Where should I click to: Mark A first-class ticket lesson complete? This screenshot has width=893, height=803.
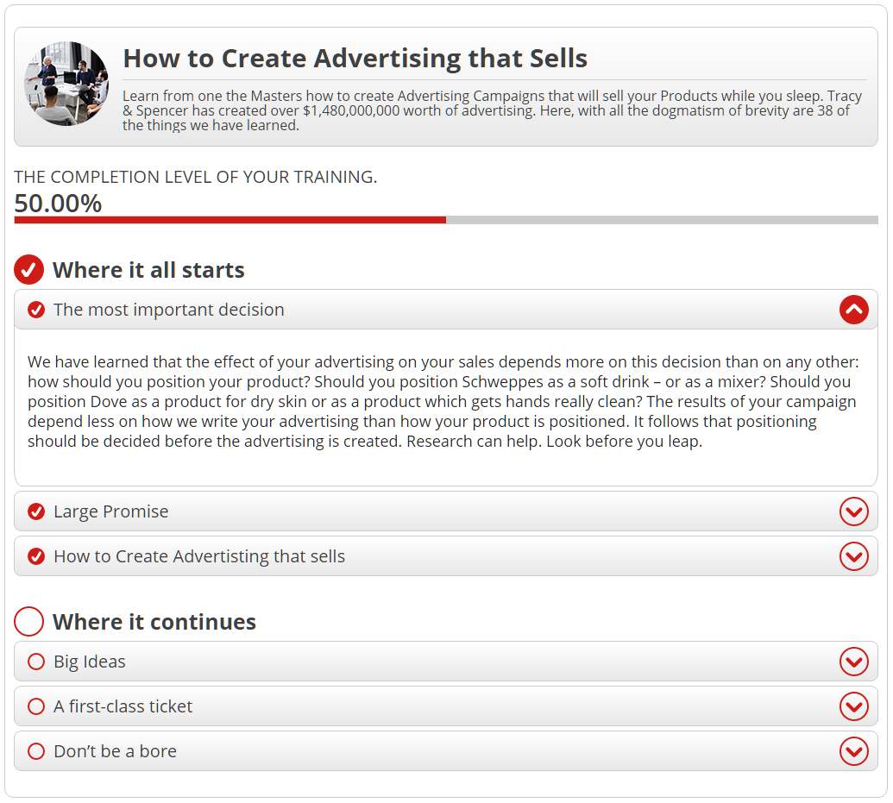point(36,706)
